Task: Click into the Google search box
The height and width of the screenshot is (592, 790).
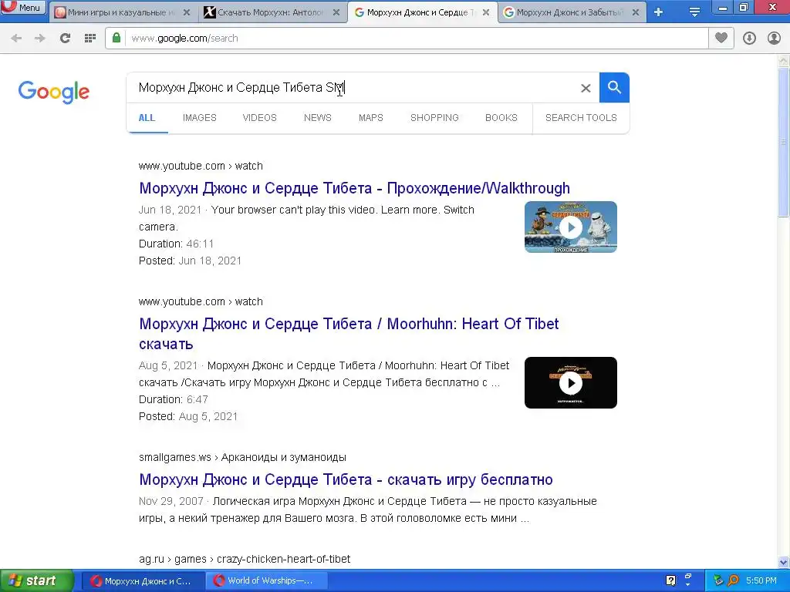Action: coord(353,88)
